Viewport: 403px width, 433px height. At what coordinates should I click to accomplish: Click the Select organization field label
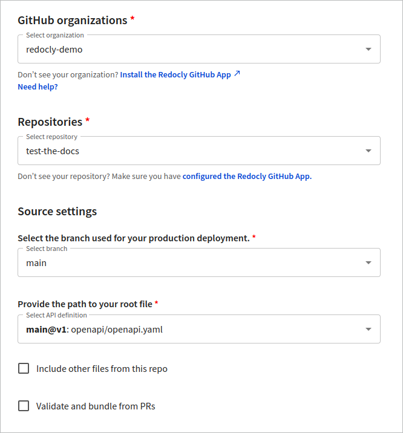pos(55,35)
